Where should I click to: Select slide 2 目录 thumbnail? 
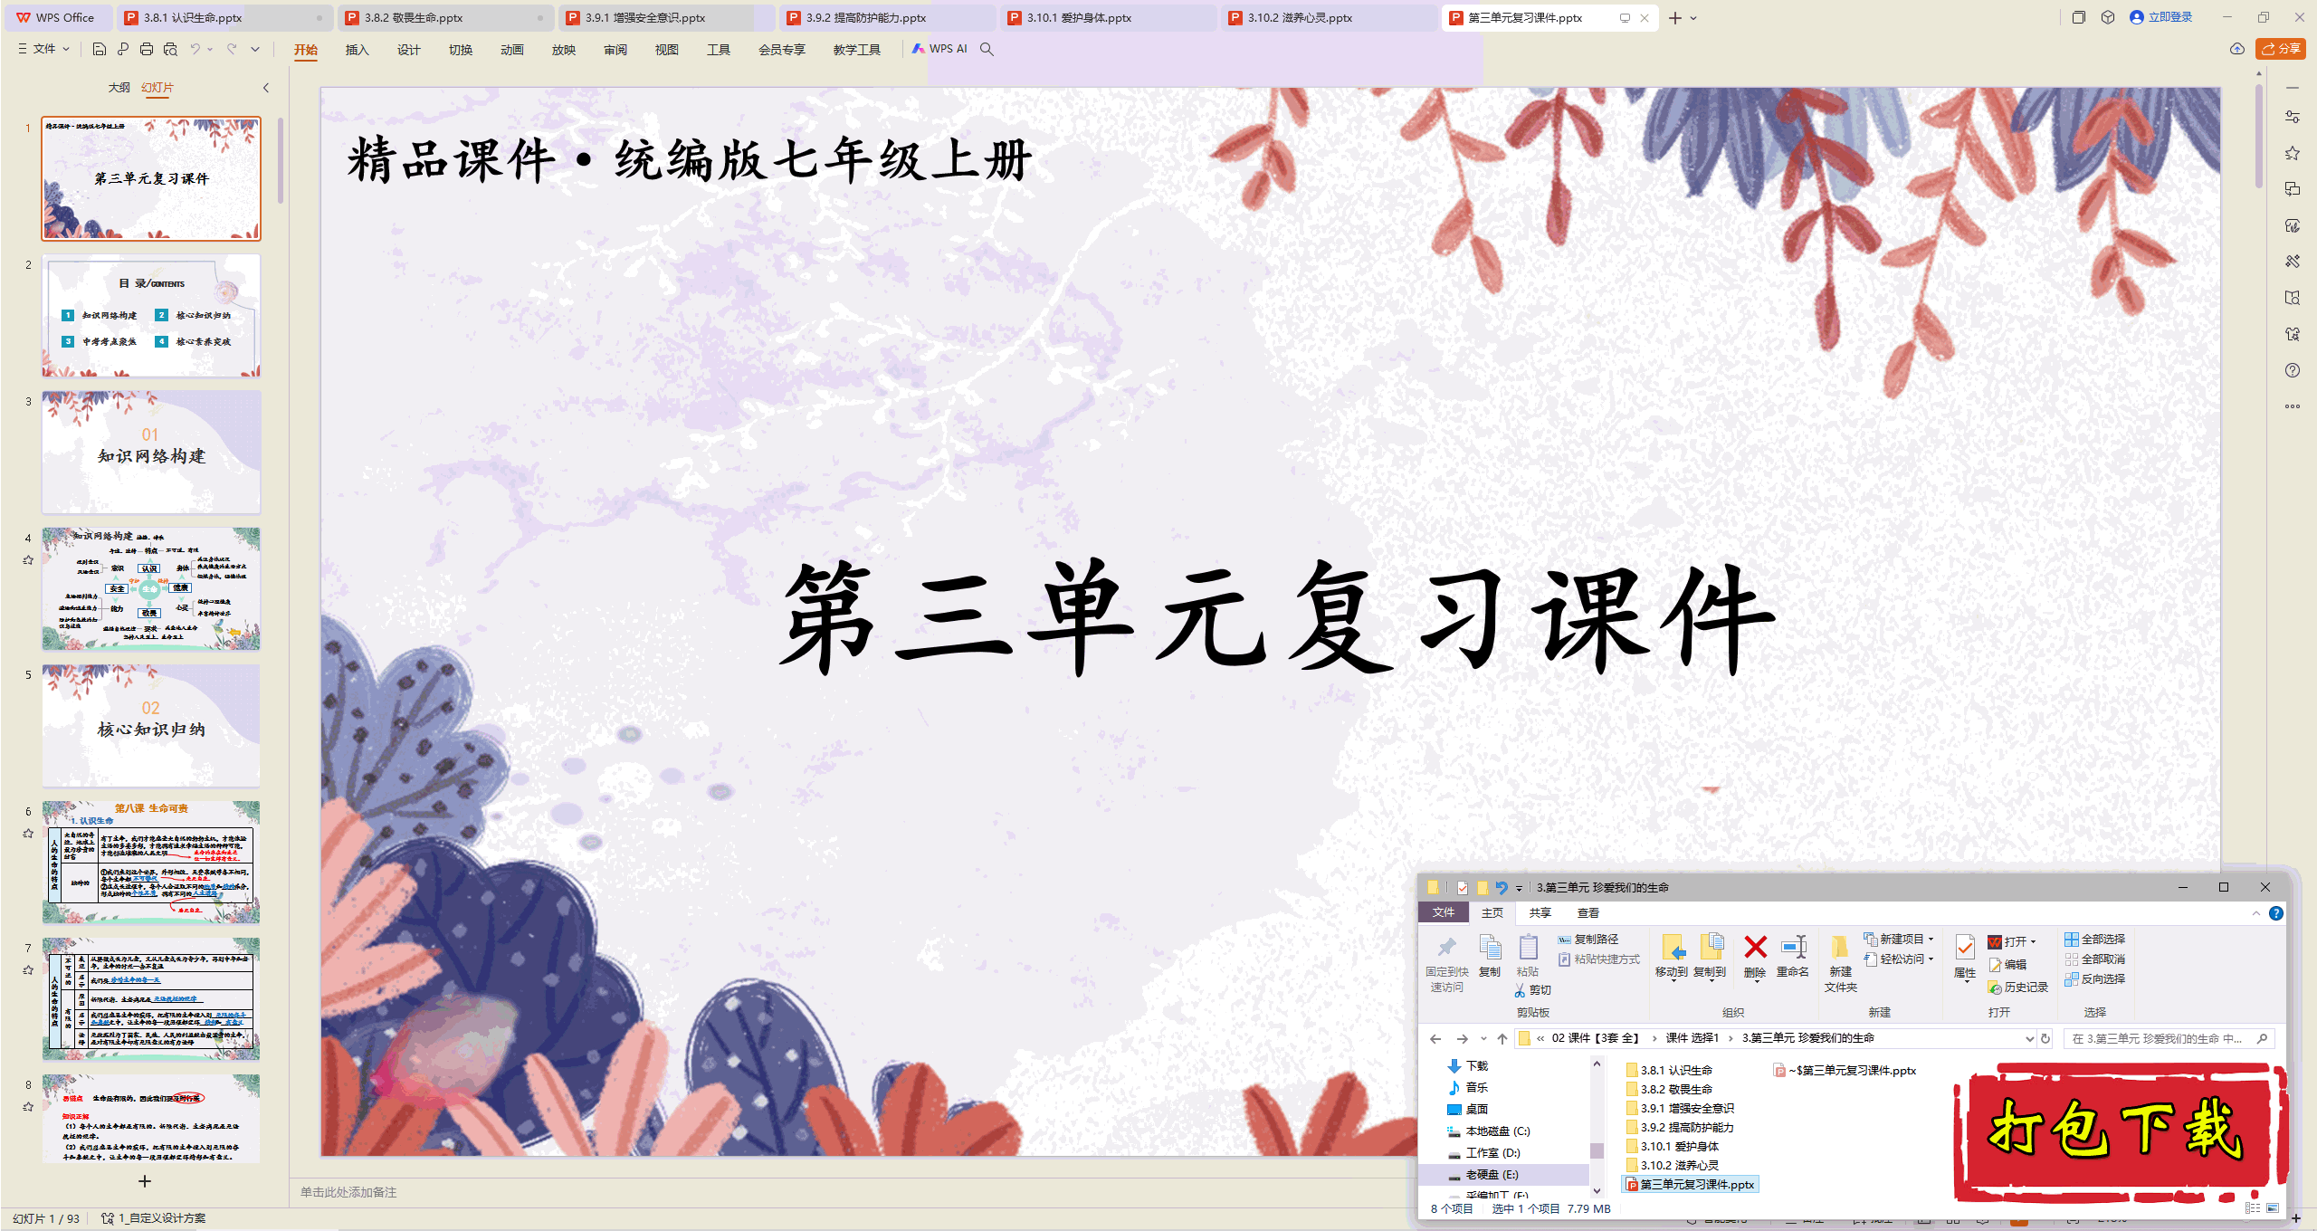[151, 315]
